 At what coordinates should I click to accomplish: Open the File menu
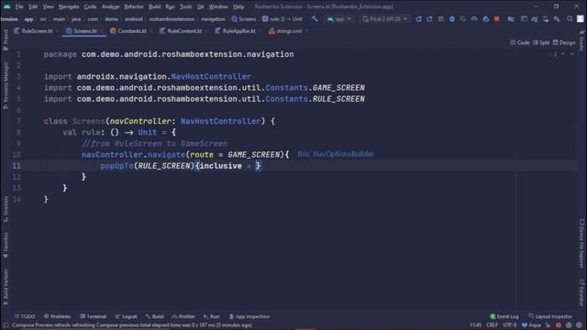coord(19,6)
